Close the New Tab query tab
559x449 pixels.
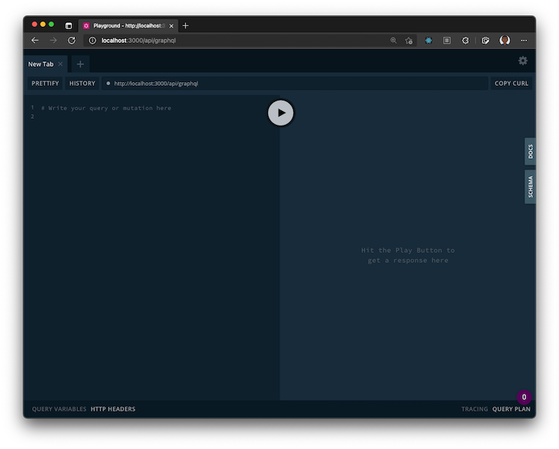point(60,64)
